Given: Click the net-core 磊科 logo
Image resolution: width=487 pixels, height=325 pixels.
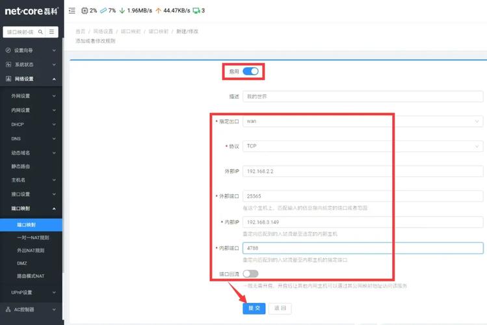Looking at the screenshot, I should click(31, 11).
